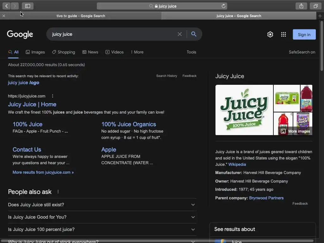The width and height of the screenshot is (324, 243).
Task: Expand Is Juicy Juice Good for You?
Action: click(102, 217)
